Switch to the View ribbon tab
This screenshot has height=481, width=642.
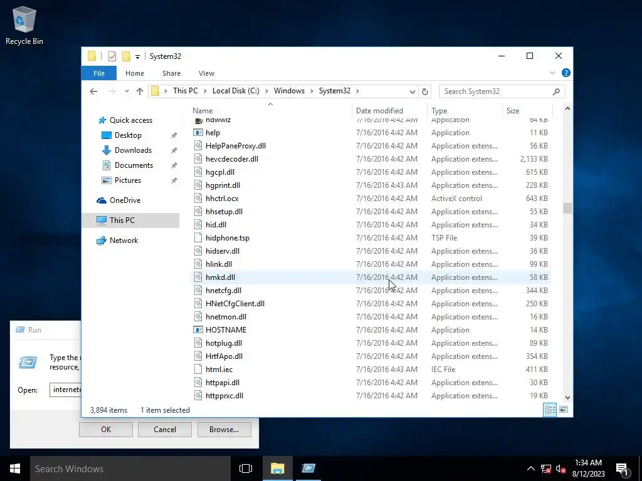(x=206, y=73)
